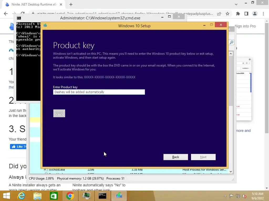The image size is (269, 201).
Task: Click the magnifier search icon behind Setup
Action: click(231, 42)
